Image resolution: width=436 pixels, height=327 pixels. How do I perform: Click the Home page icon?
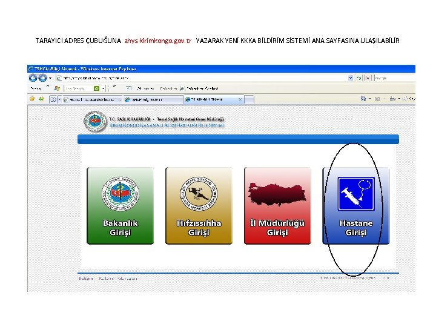(x=363, y=99)
